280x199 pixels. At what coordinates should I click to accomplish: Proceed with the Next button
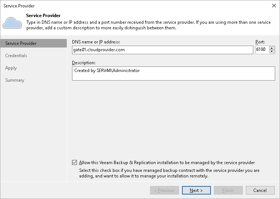(196, 190)
